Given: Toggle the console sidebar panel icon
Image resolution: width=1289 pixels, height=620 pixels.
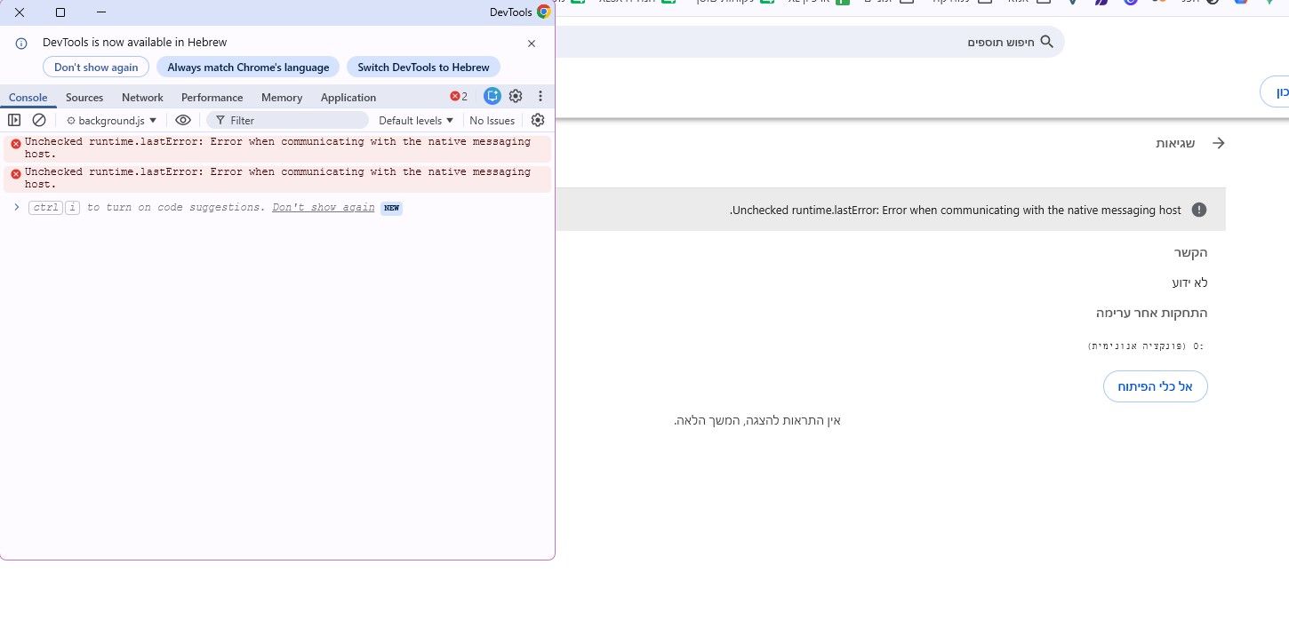Looking at the screenshot, I should click(x=14, y=120).
